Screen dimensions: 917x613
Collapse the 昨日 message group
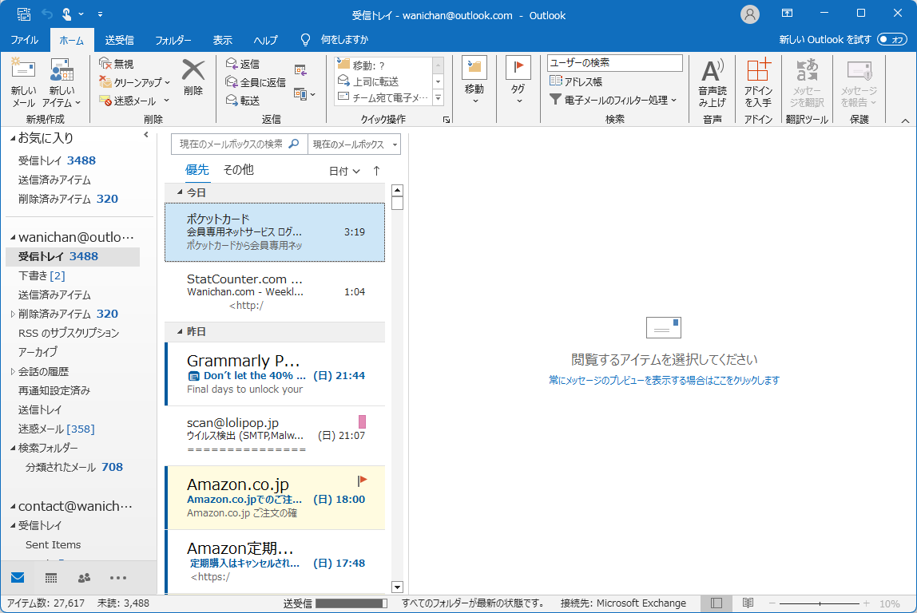tap(180, 331)
